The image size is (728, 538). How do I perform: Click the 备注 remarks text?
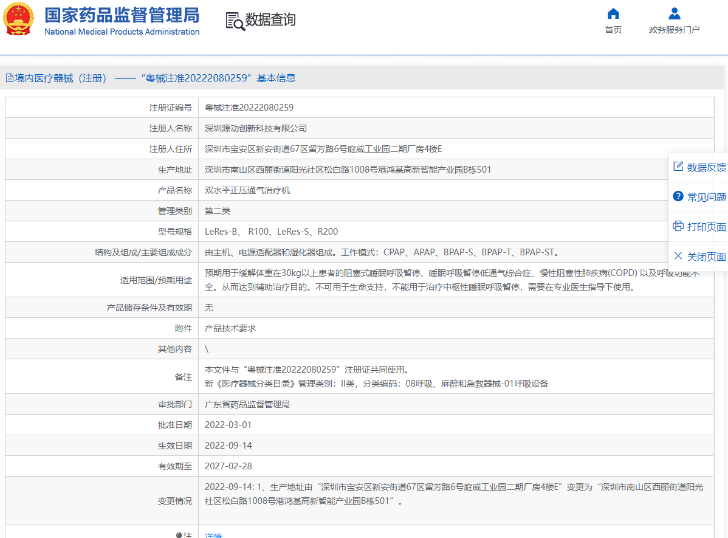(x=377, y=376)
